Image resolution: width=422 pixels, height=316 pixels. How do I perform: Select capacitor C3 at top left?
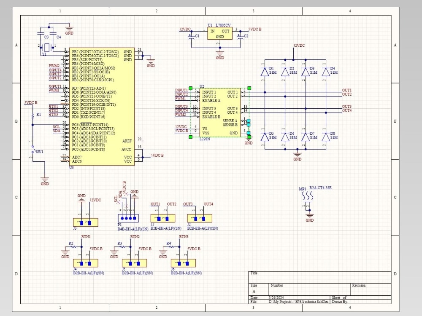coord(41,33)
